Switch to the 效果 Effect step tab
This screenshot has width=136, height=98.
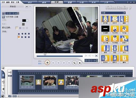pyautogui.click(x=57, y=2)
